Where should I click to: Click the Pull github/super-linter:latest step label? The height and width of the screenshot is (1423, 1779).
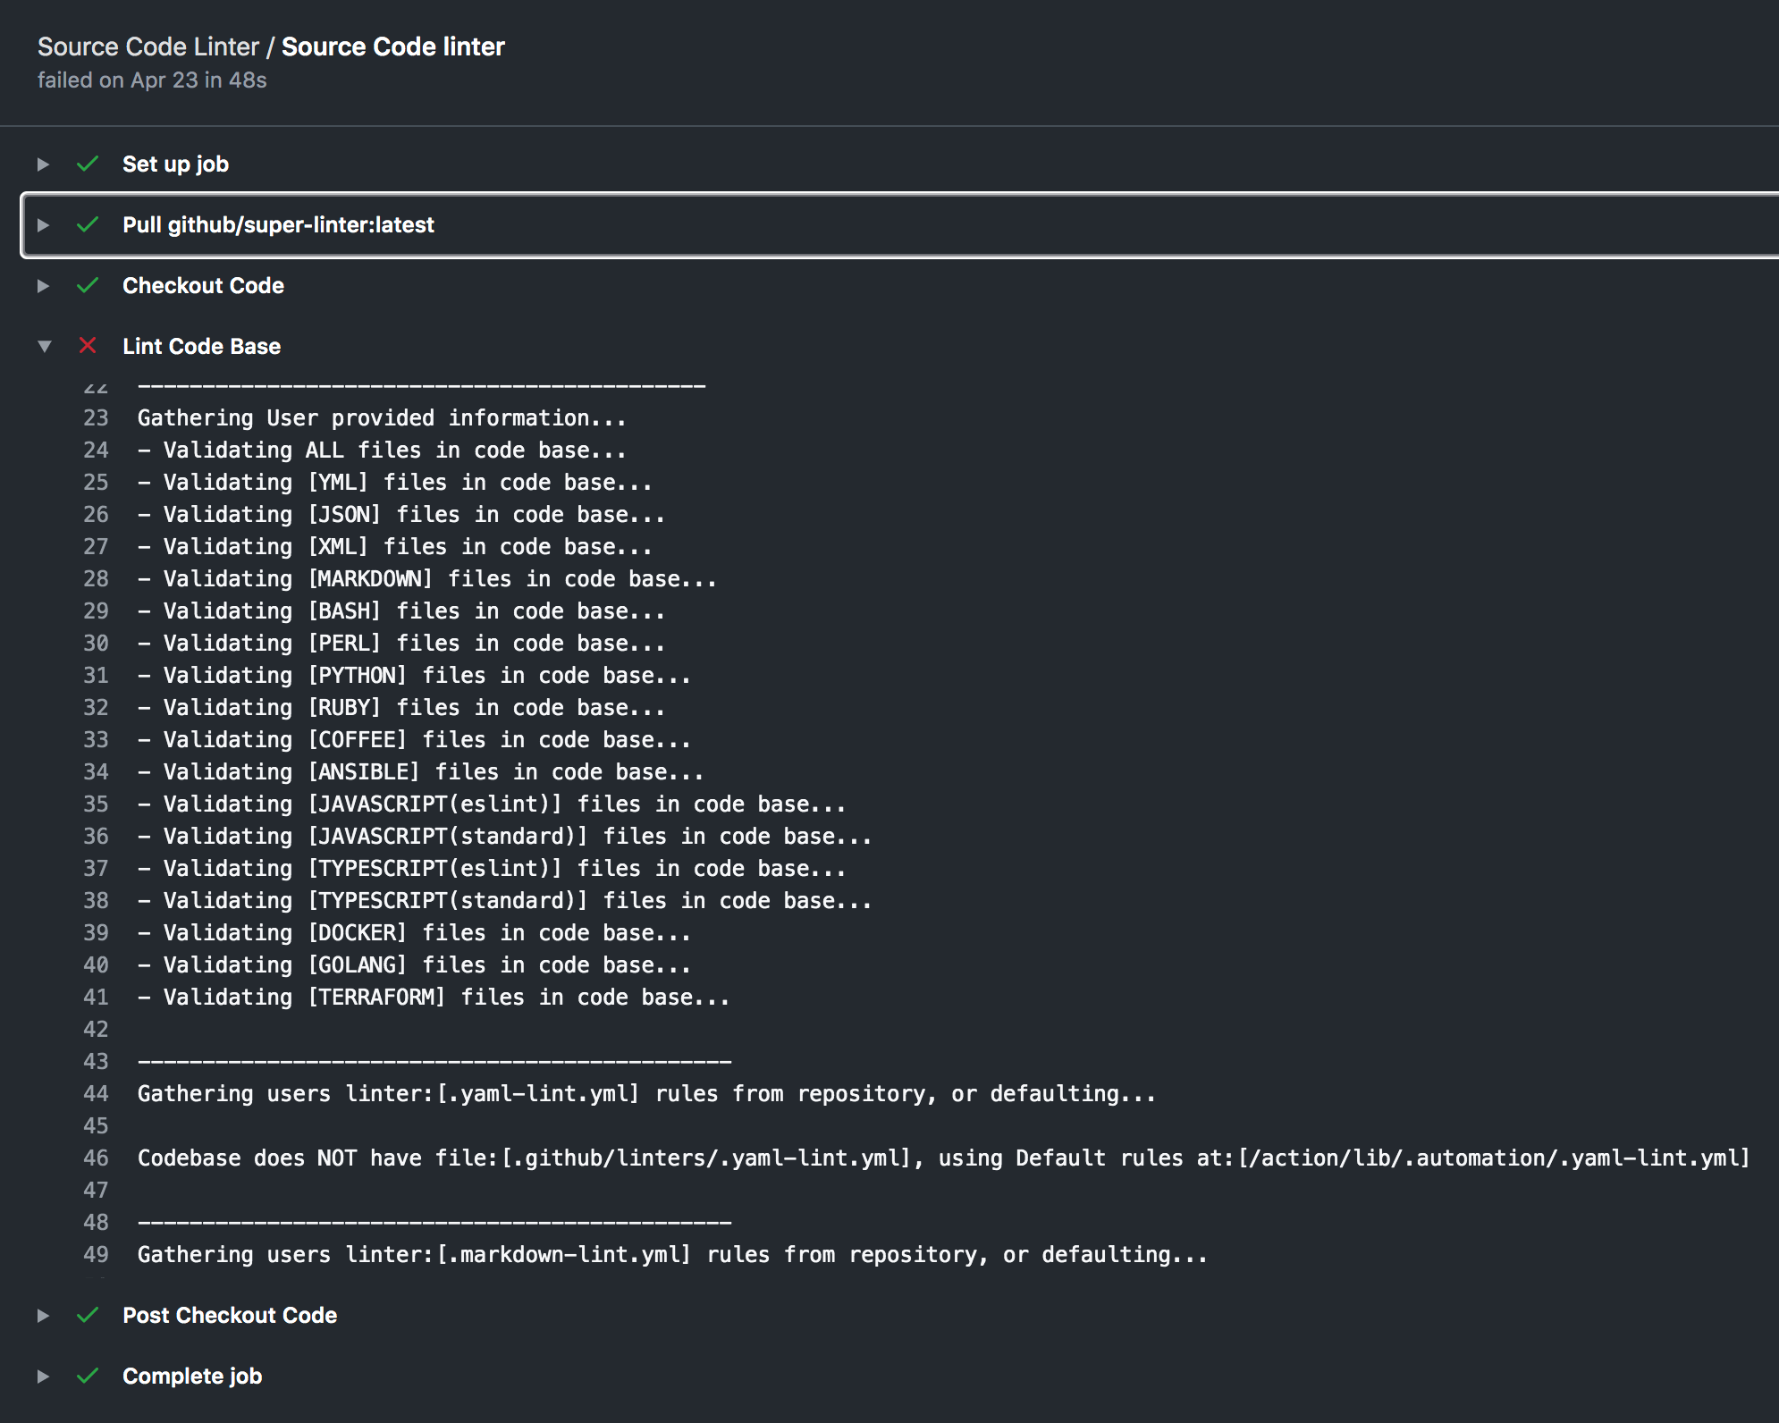[279, 224]
